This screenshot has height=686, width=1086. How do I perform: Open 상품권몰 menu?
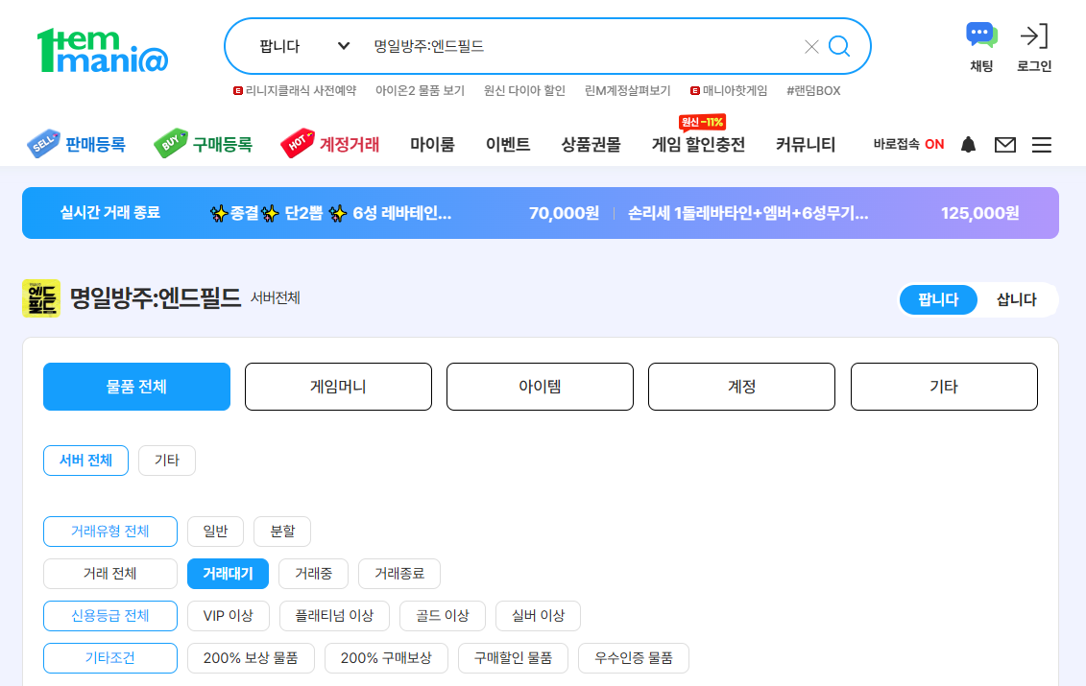click(x=591, y=145)
